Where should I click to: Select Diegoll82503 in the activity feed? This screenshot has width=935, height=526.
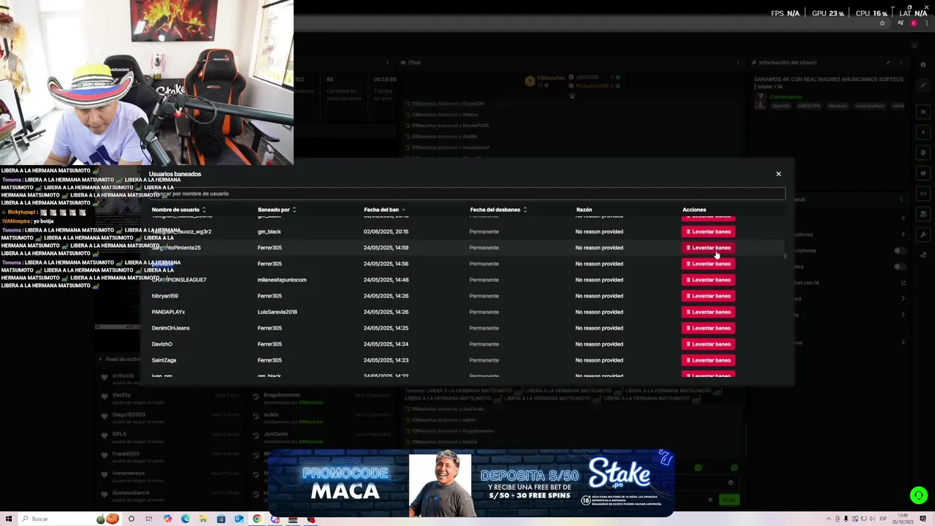129,414
